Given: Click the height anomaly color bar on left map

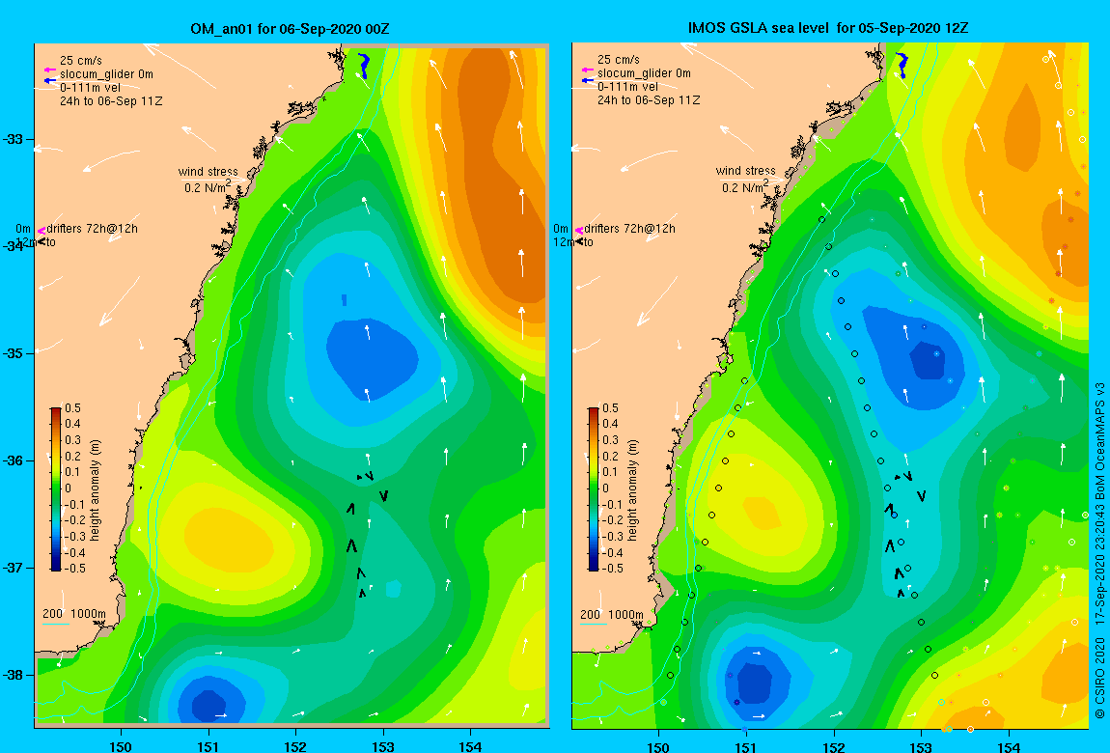Looking at the screenshot, I should click(56, 489).
